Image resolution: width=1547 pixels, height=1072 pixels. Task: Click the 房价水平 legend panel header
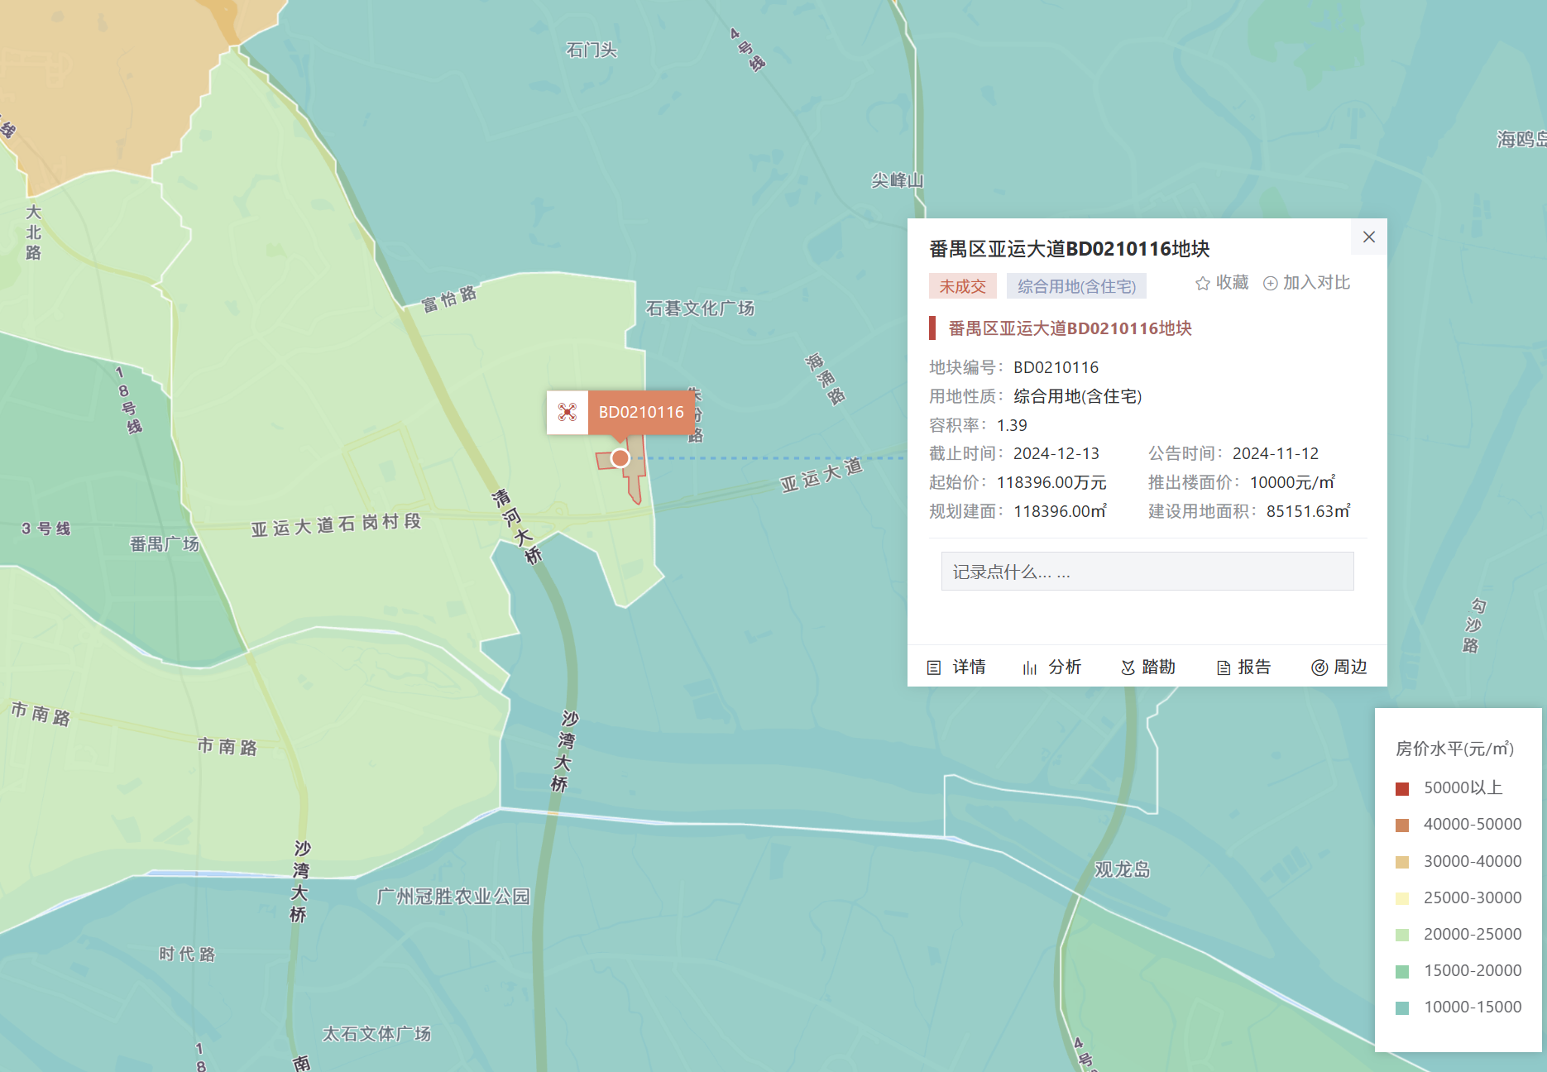pos(1454,749)
